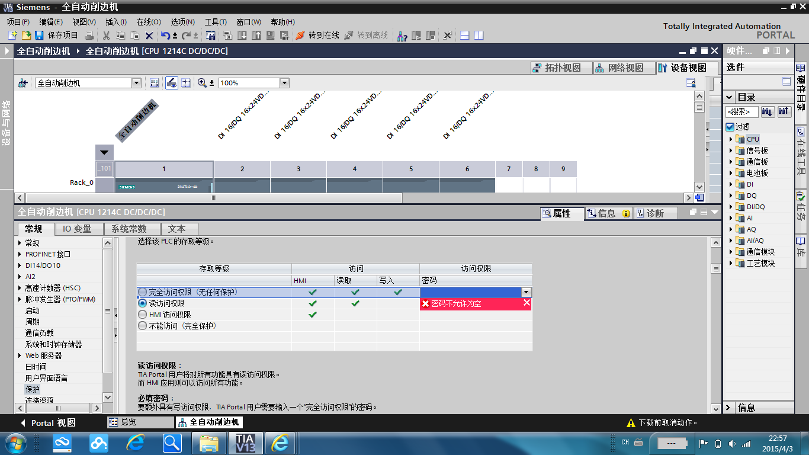The height and width of the screenshot is (455, 809).
Task: Click go to network view icon
Action: pos(23,83)
